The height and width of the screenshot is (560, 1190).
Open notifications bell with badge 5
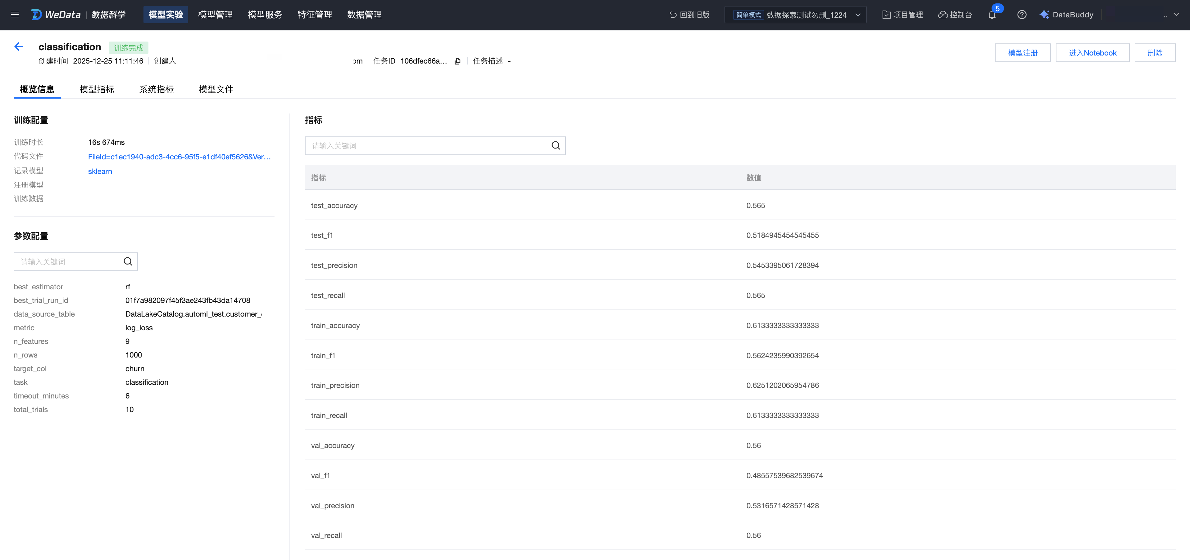(992, 15)
